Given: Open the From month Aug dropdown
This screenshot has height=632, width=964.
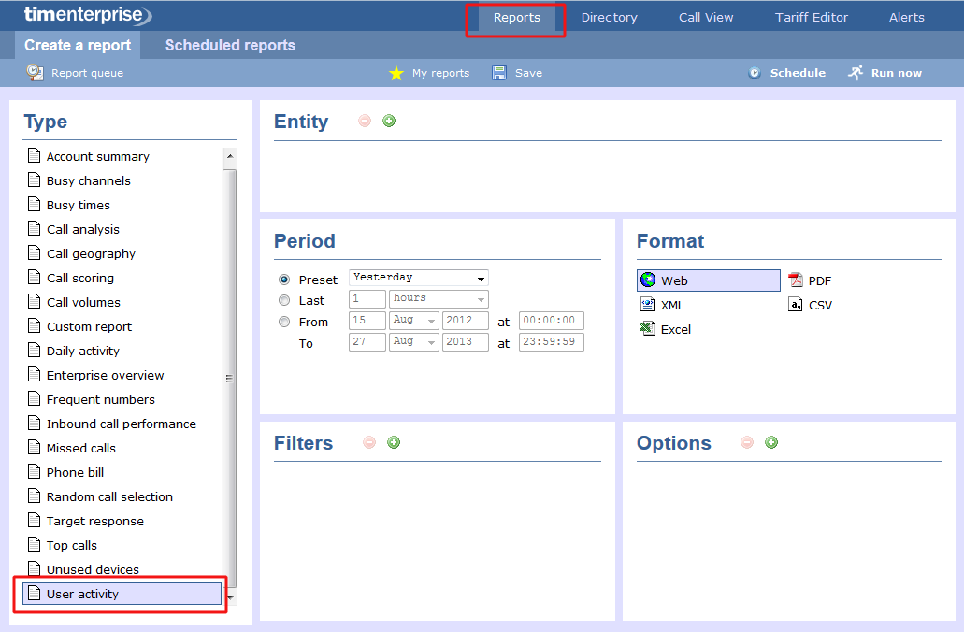Looking at the screenshot, I should pyautogui.click(x=414, y=321).
